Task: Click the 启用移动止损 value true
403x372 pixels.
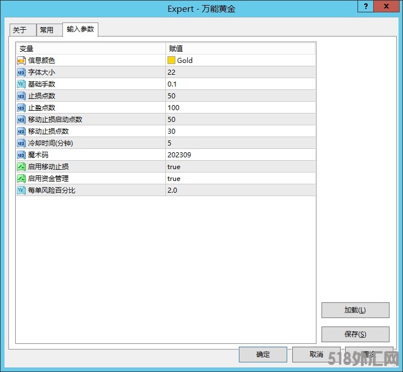Action: coord(174,167)
